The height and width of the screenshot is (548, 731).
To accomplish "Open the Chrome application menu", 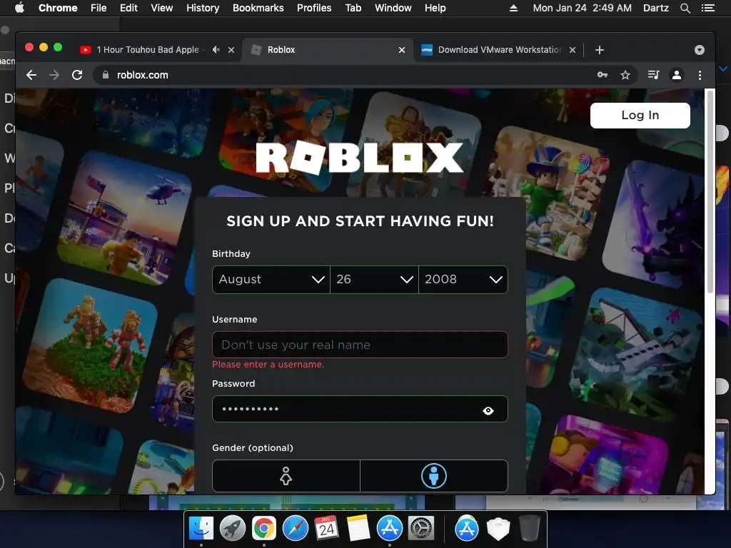I will [x=58, y=8].
